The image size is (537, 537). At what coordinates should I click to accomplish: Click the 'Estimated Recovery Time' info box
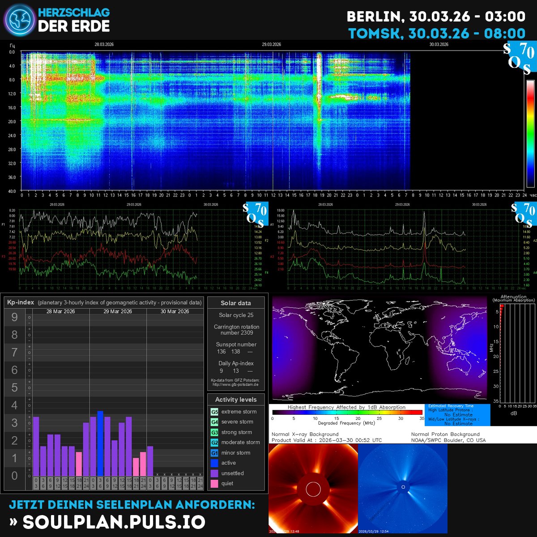tap(457, 414)
